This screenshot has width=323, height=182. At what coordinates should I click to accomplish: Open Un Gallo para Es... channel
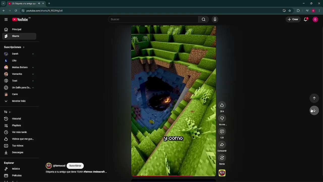pyautogui.click(x=19, y=87)
